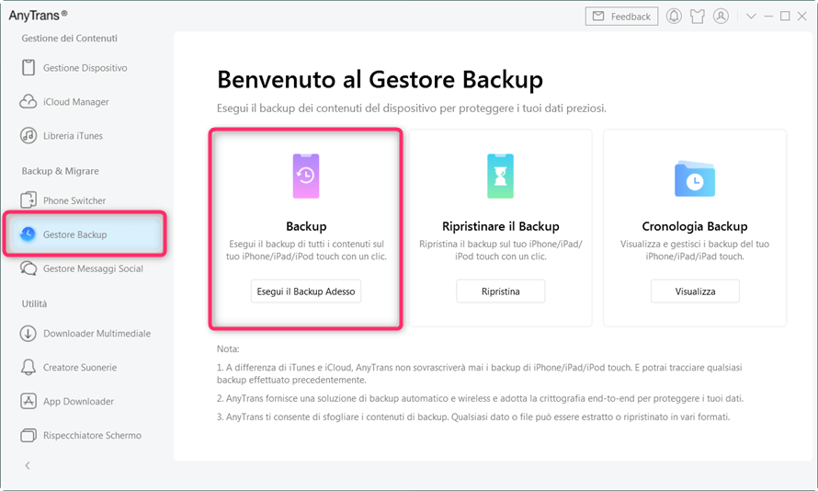
Task: Click the Backup & Migrare section label
Action: 60,171
